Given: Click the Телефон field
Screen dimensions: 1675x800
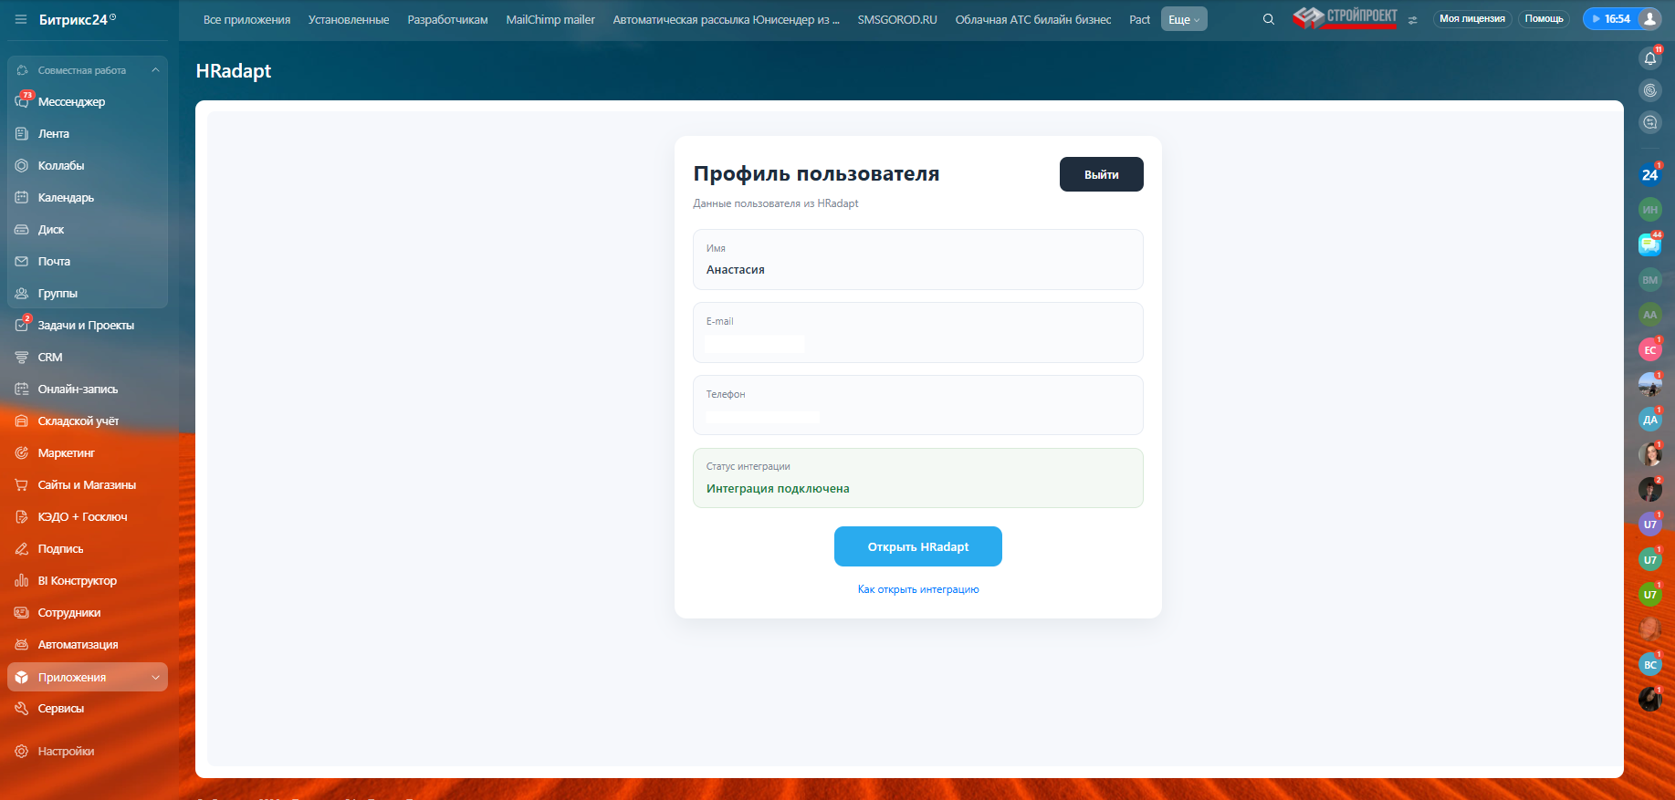Looking at the screenshot, I should coord(917,405).
